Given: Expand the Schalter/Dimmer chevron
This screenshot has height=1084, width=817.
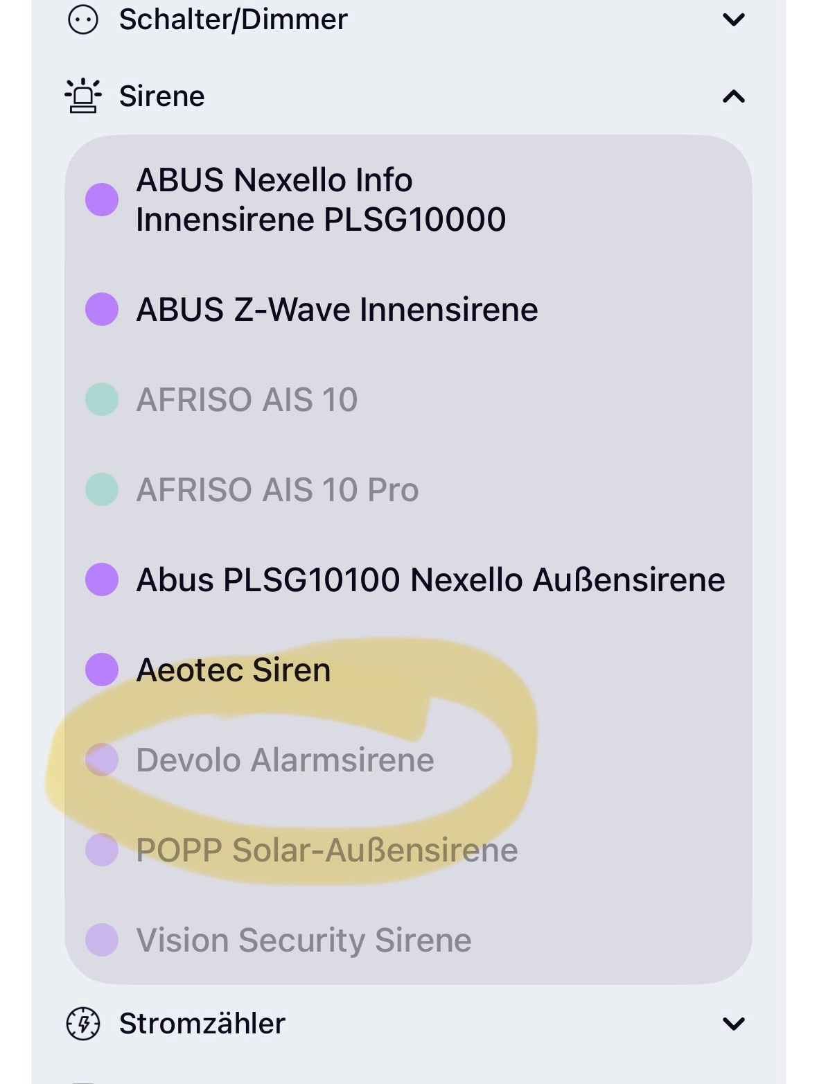Looking at the screenshot, I should click(x=734, y=19).
